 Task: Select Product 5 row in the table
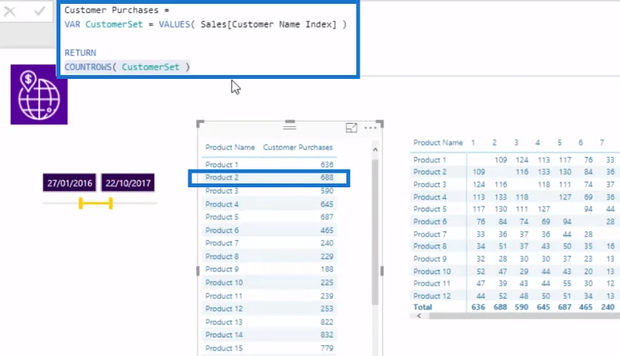(269, 217)
